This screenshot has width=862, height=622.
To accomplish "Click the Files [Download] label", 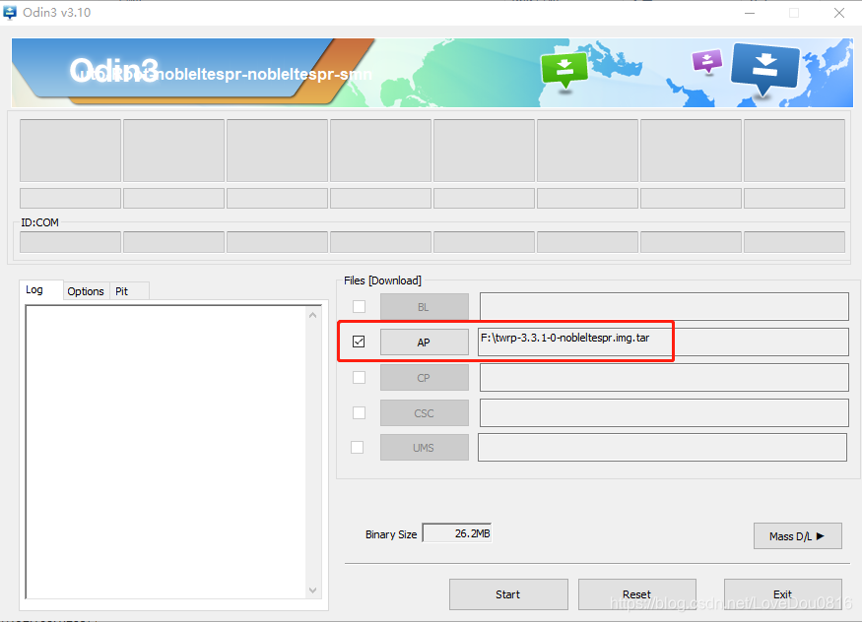I will pyautogui.click(x=382, y=280).
